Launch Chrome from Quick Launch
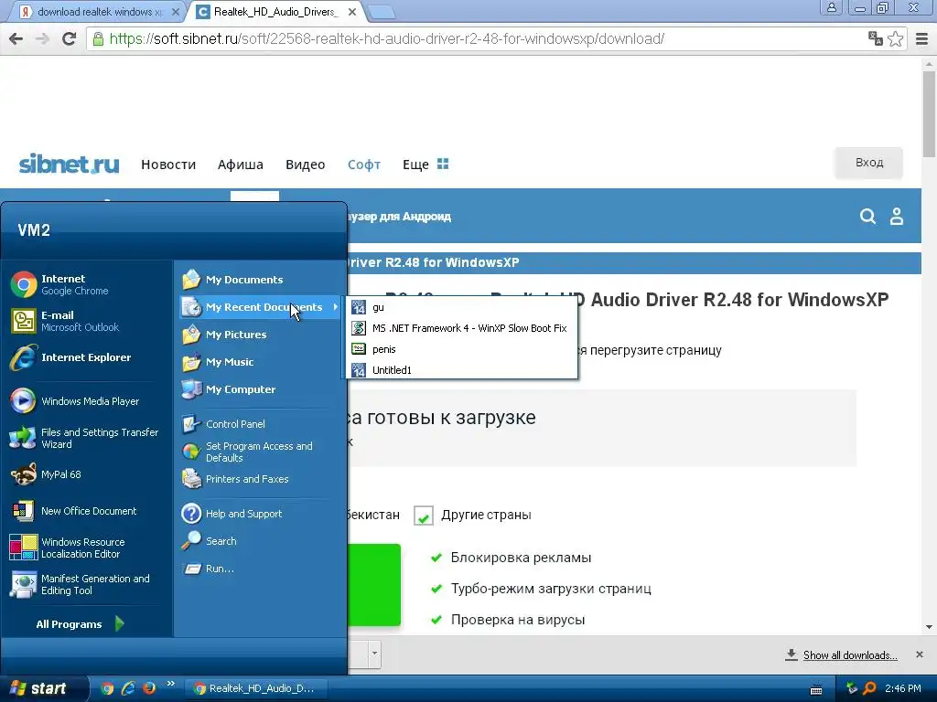This screenshot has width=937, height=702. coord(107,688)
